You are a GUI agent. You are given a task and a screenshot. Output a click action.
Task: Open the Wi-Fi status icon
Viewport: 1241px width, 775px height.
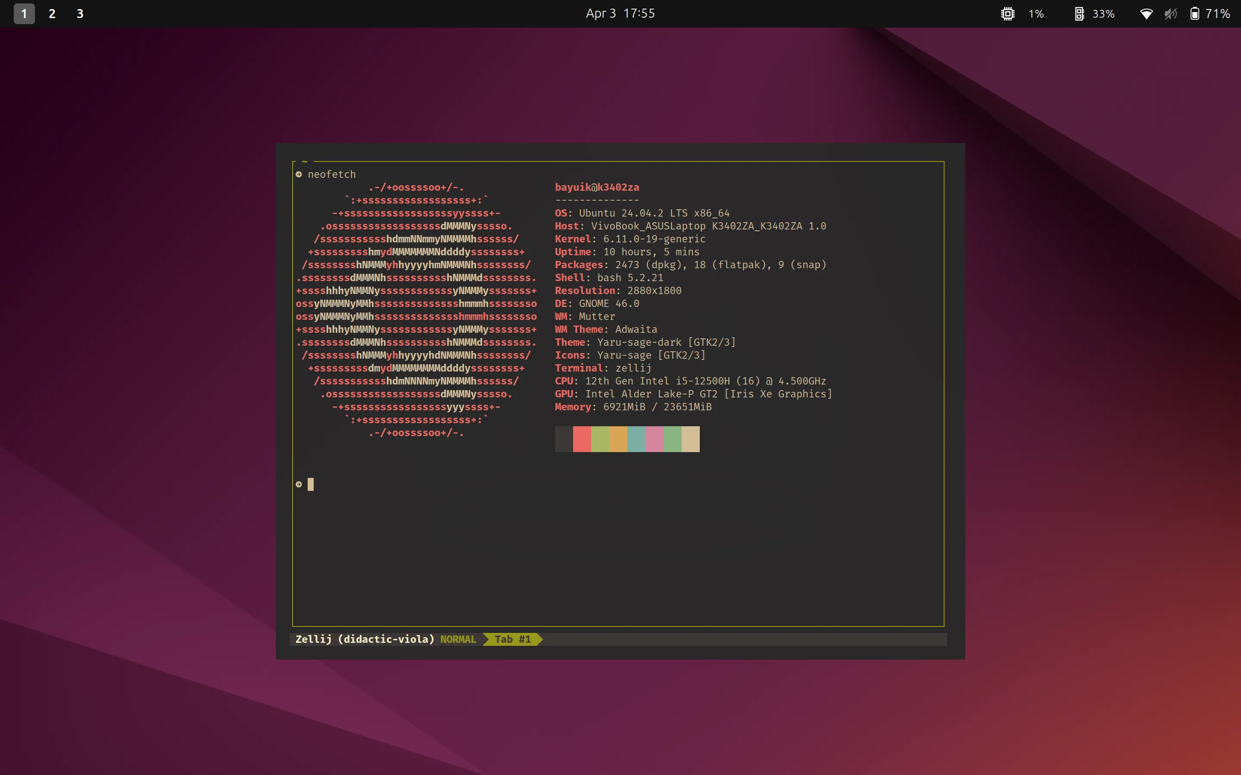pyautogui.click(x=1146, y=14)
